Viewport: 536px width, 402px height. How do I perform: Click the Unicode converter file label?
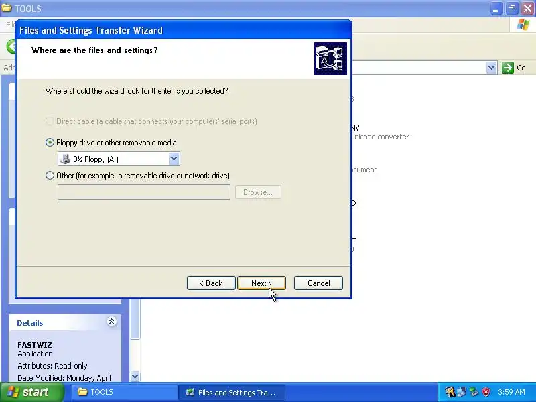pyautogui.click(x=380, y=137)
